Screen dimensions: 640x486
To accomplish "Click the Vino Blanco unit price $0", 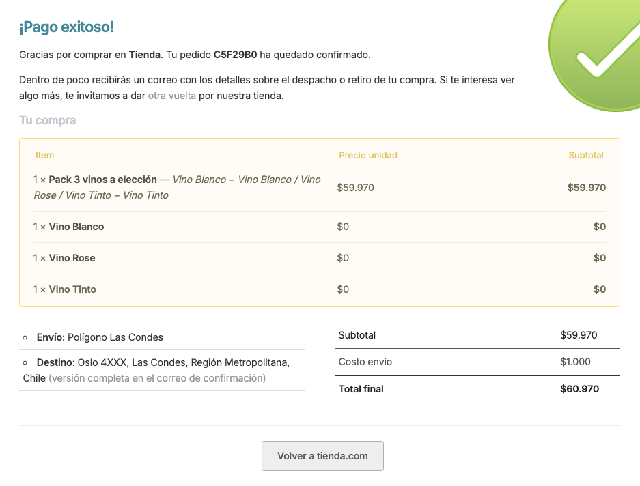I will click(343, 227).
